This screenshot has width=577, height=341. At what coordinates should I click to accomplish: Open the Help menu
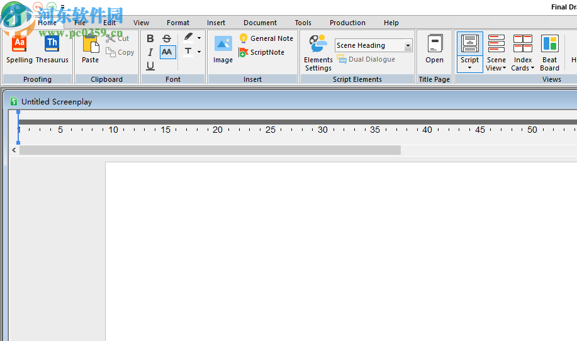(391, 23)
